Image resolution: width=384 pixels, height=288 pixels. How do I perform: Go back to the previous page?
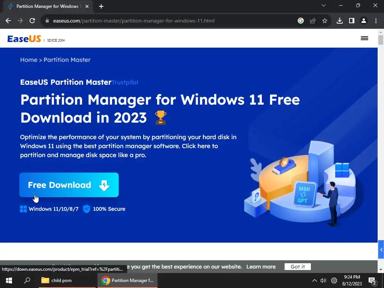[8, 21]
